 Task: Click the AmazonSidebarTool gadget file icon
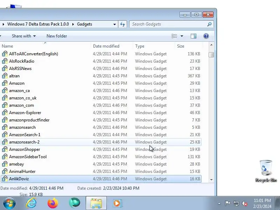pyautogui.click(x=5, y=156)
